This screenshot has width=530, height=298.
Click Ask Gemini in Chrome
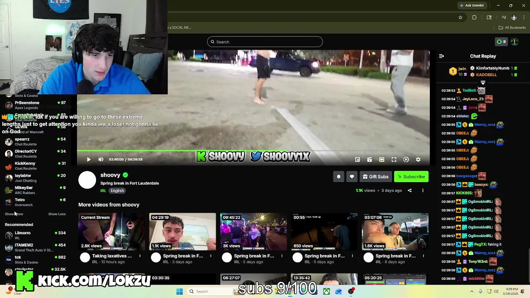pos(472,5)
